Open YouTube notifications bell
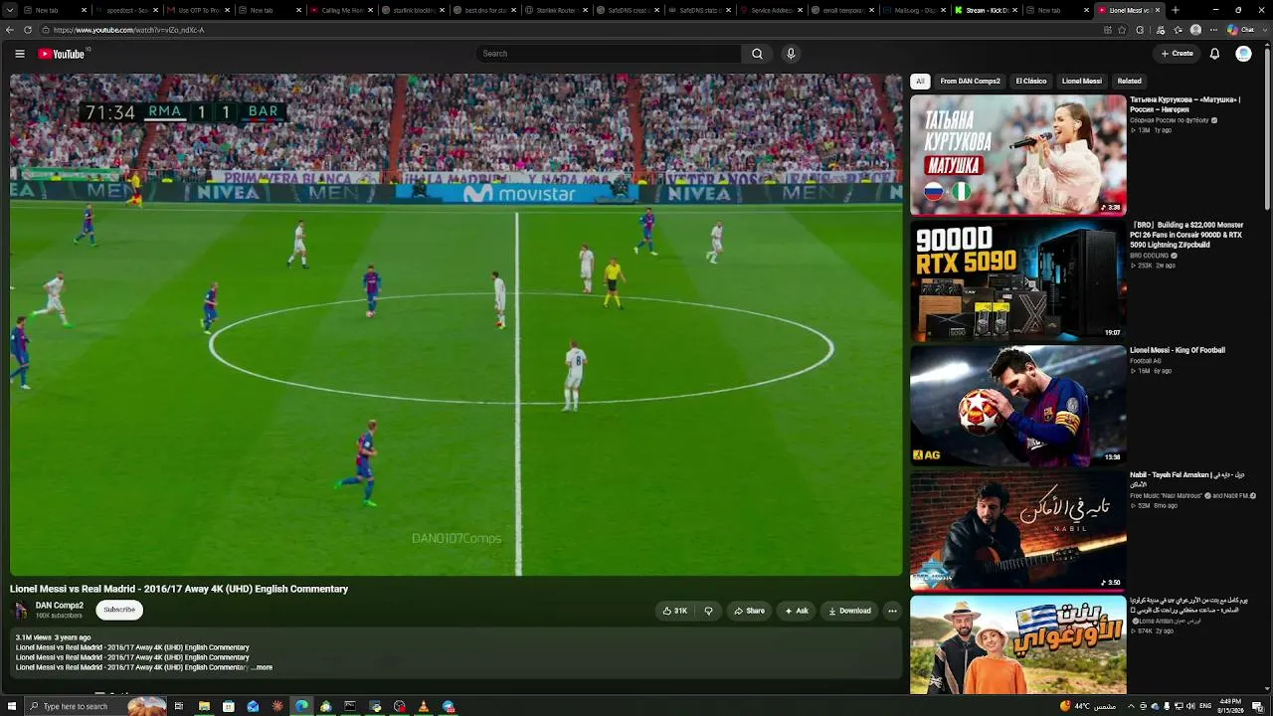1273x716 pixels. (1214, 54)
